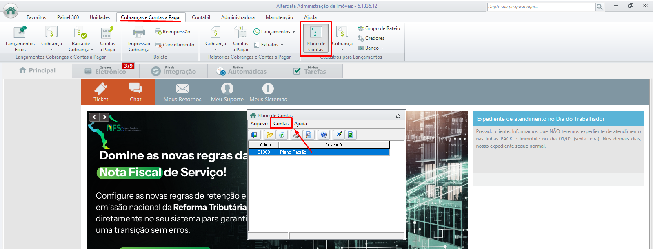Click the 379 notification badge
The image size is (653, 249).
(x=129, y=66)
